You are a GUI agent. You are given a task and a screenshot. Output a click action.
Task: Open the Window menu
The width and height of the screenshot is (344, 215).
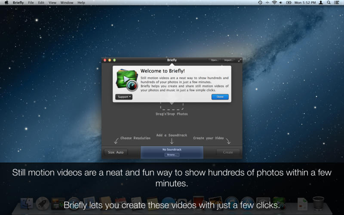point(67,3)
